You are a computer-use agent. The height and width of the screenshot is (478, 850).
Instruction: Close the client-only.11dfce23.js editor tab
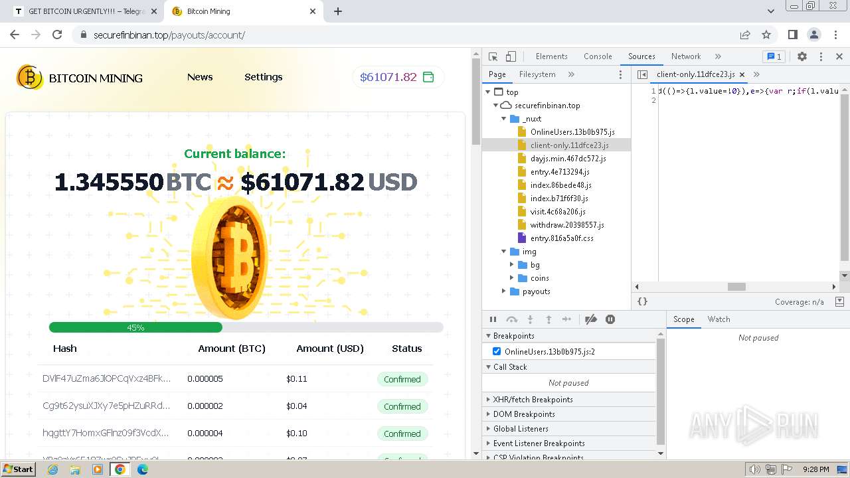[742, 74]
